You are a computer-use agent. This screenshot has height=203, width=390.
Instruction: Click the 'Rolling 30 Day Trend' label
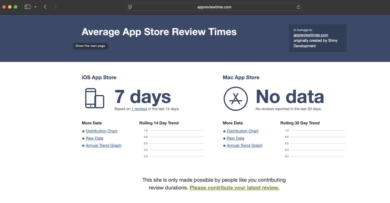coord(300,123)
